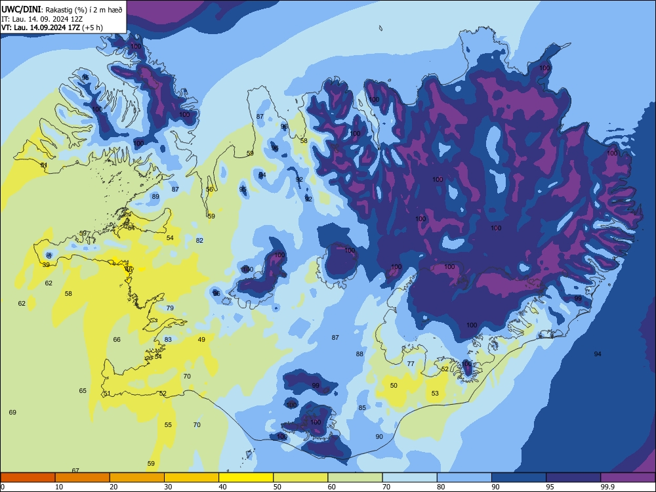Select the "IT: Lau. 14. 09. 2024 12Z" line
The width and height of the screenshot is (656, 492).
42,19
